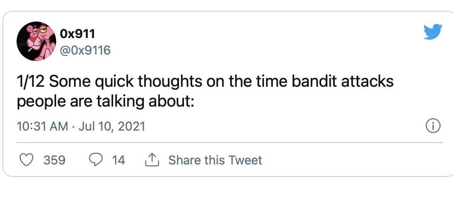Click the 14 replies count
Screen dimensions: 453x200
click(x=118, y=160)
